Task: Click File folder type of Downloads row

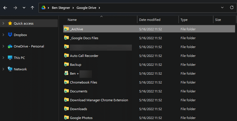Action: 188,109
